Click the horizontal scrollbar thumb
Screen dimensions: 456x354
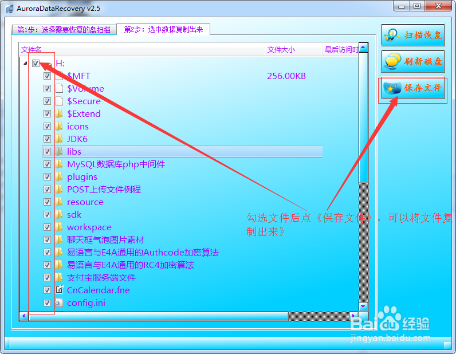point(159,316)
